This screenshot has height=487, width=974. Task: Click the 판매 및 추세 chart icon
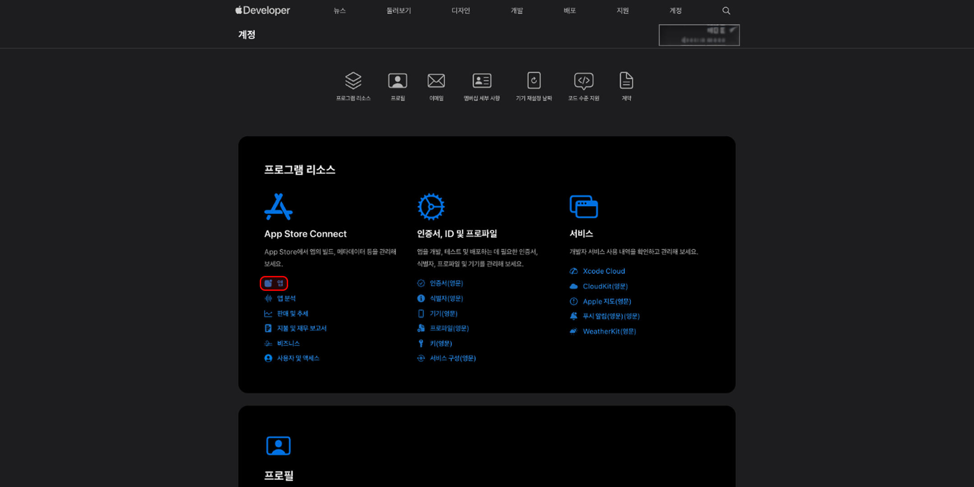tap(268, 313)
